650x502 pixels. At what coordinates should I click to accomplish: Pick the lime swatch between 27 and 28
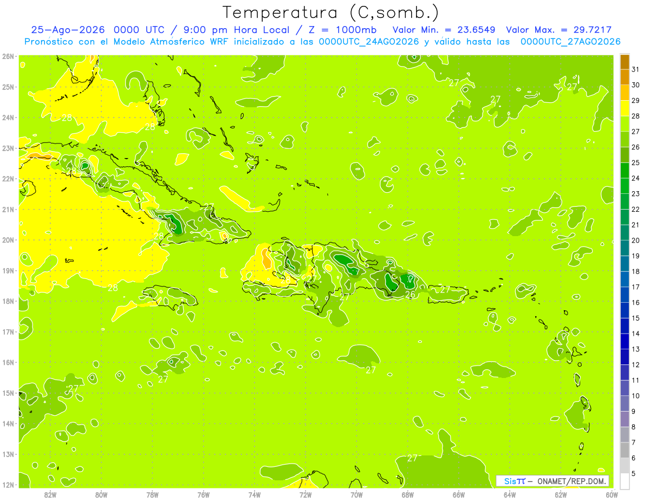624,124
